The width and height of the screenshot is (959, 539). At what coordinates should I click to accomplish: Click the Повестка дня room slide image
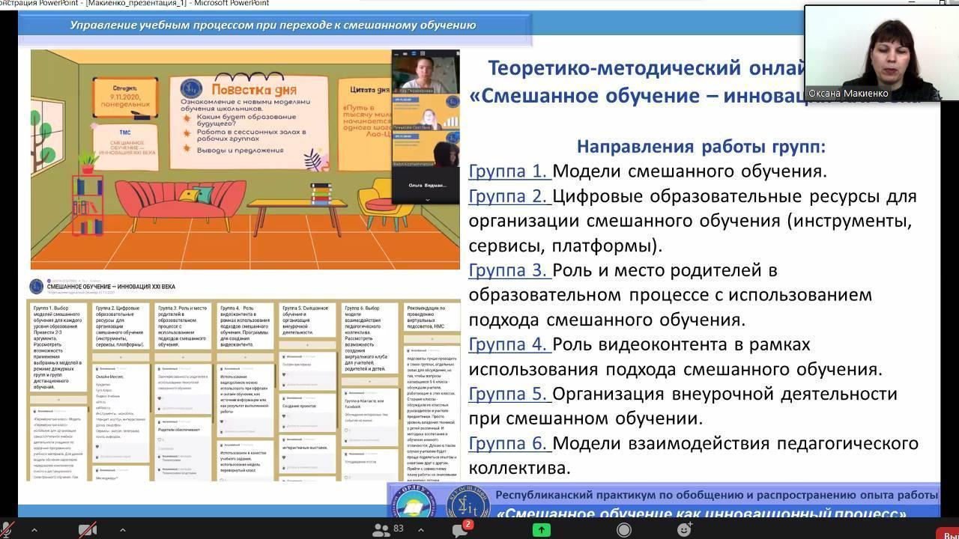pyautogui.click(x=245, y=159)
